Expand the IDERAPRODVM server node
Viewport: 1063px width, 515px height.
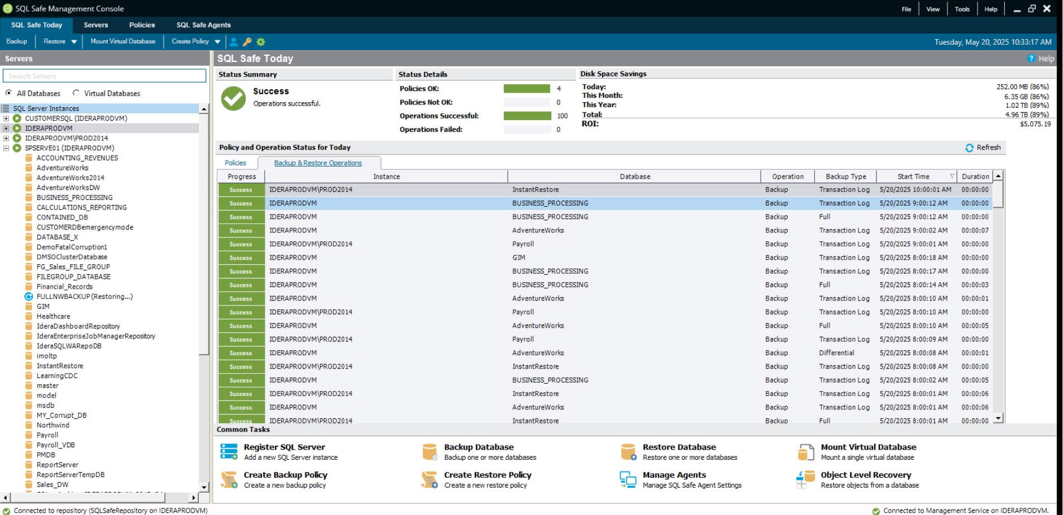[6, 128]
